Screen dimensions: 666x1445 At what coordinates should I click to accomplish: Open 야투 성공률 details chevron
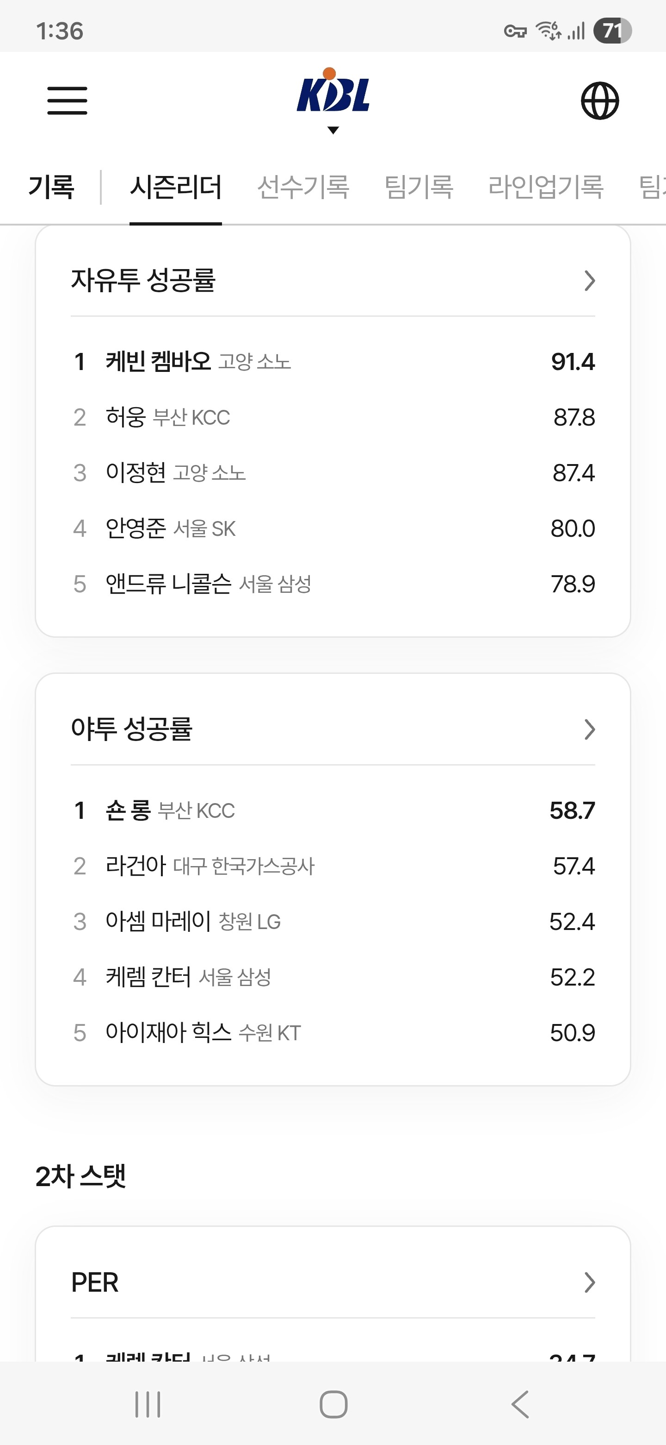589,729
